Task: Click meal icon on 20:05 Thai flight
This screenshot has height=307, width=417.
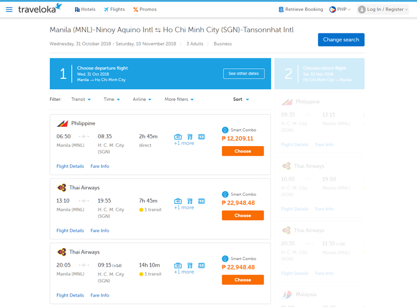Action: (190, 265)
